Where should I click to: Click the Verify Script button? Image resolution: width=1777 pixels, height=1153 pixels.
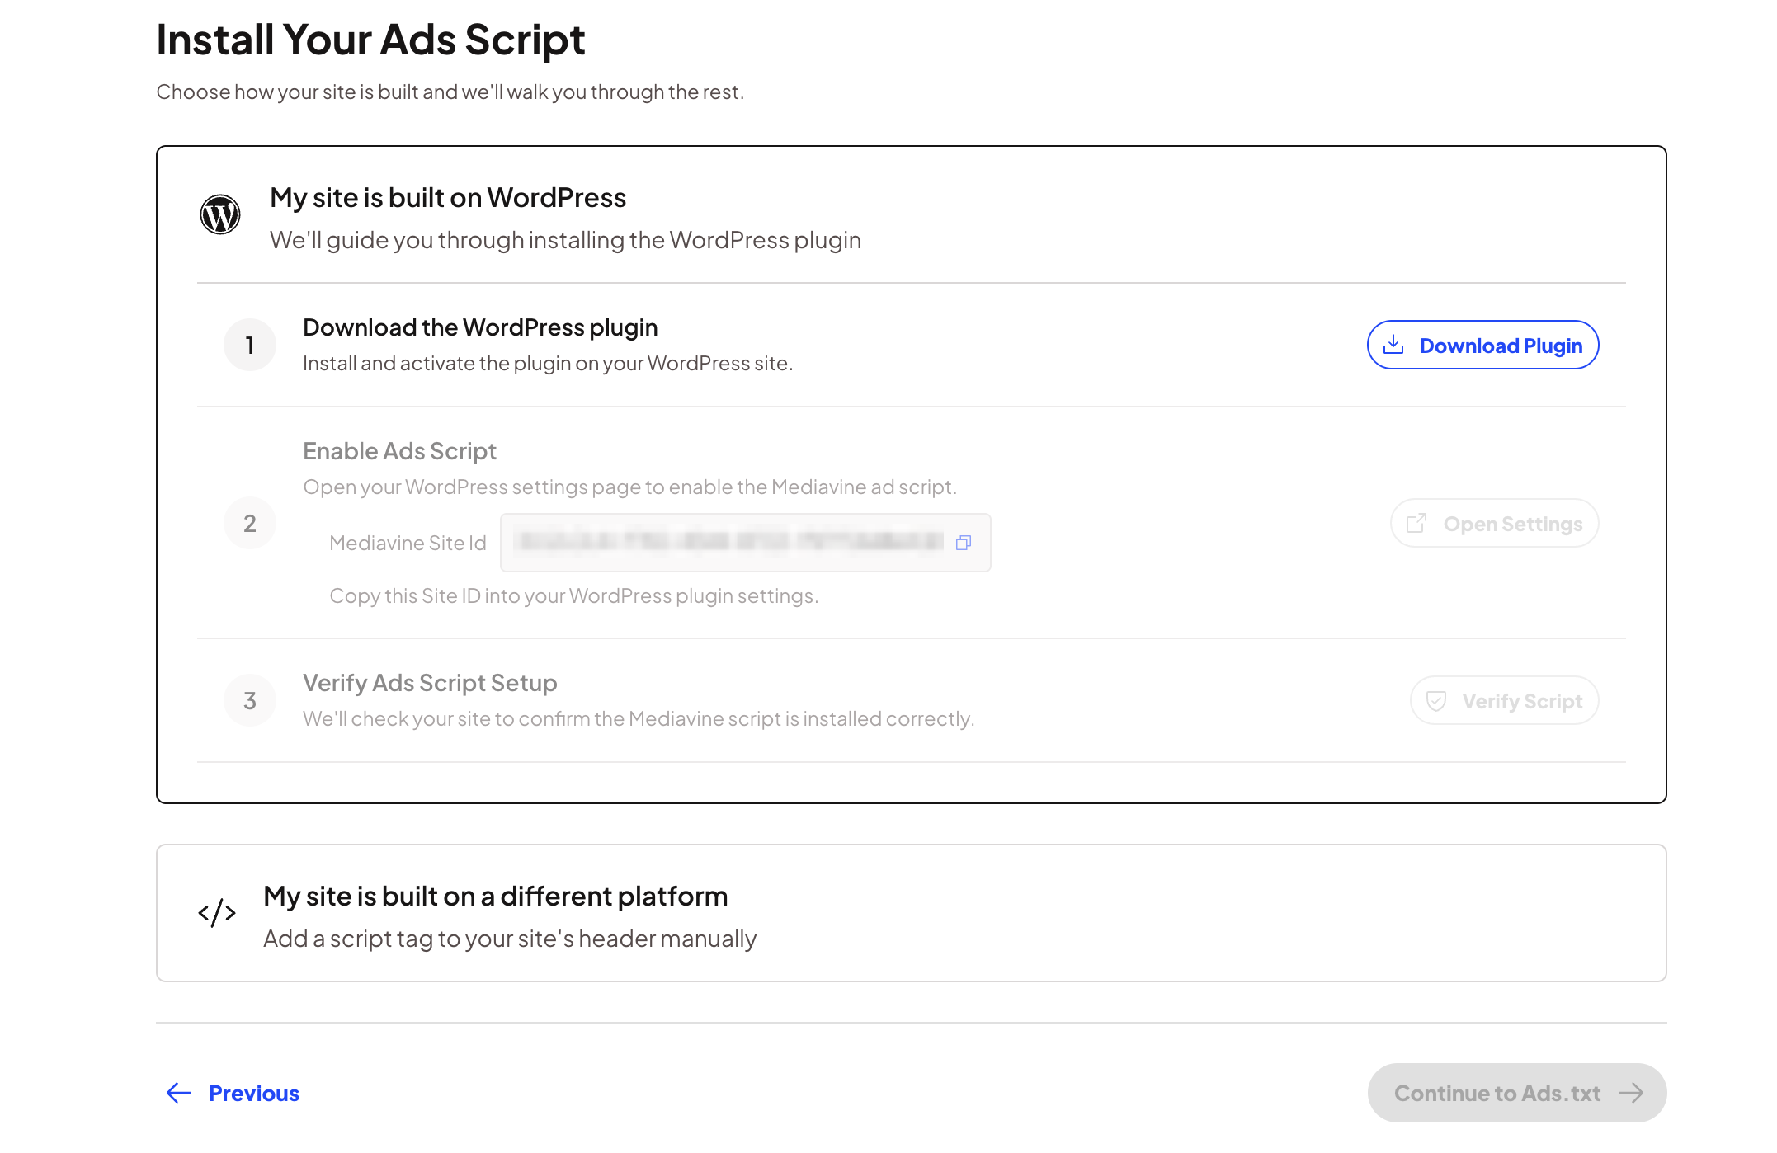[x=1504, y=700]
